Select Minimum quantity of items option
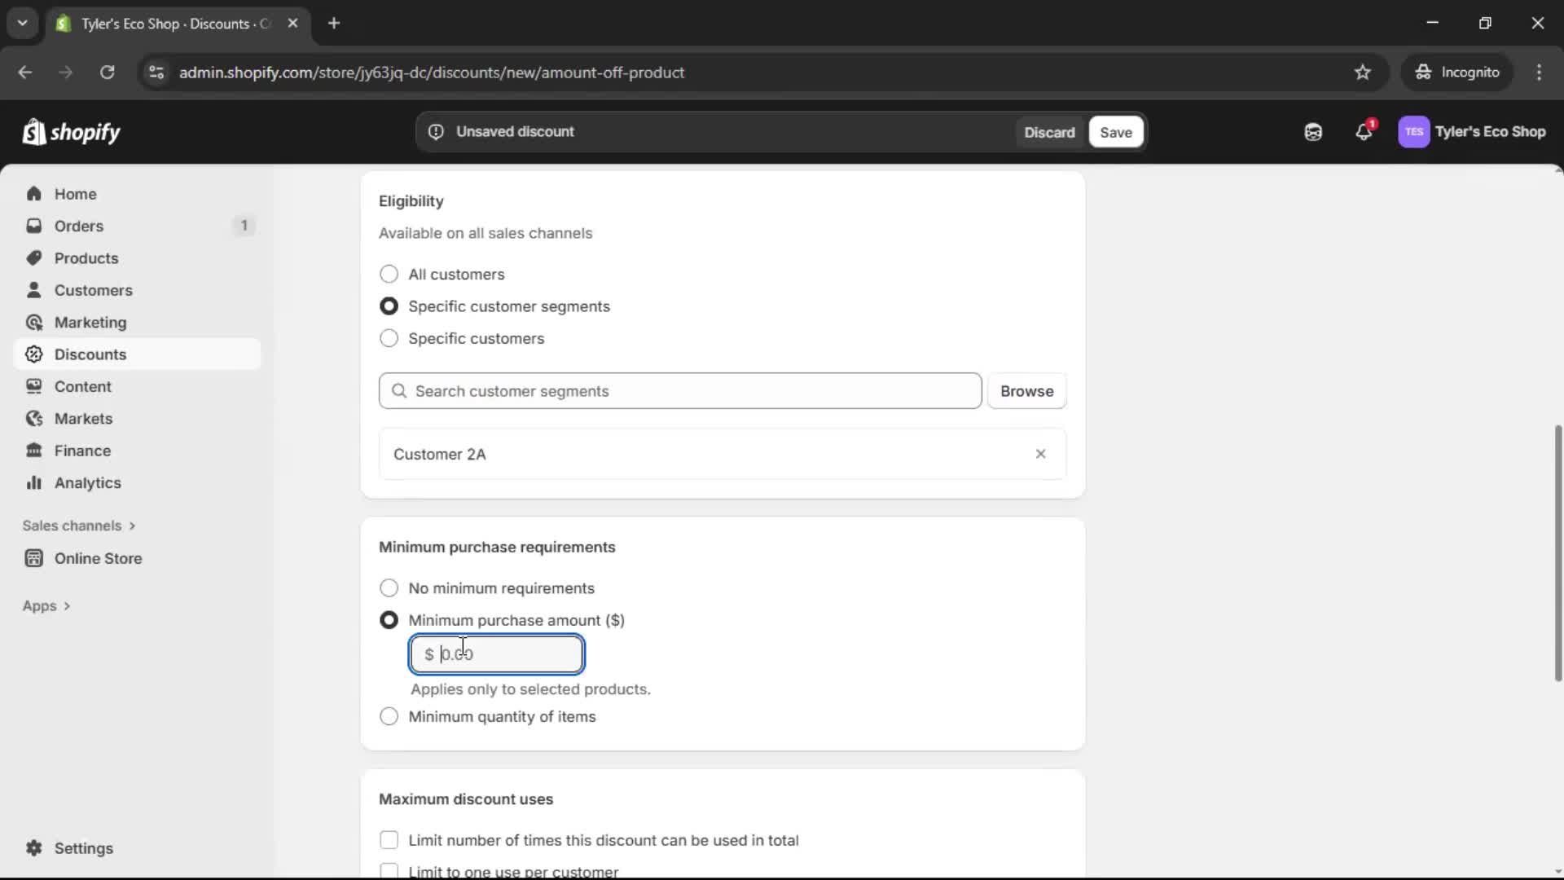Screen dimensions: 1564x880 click(x=389, y=716)
